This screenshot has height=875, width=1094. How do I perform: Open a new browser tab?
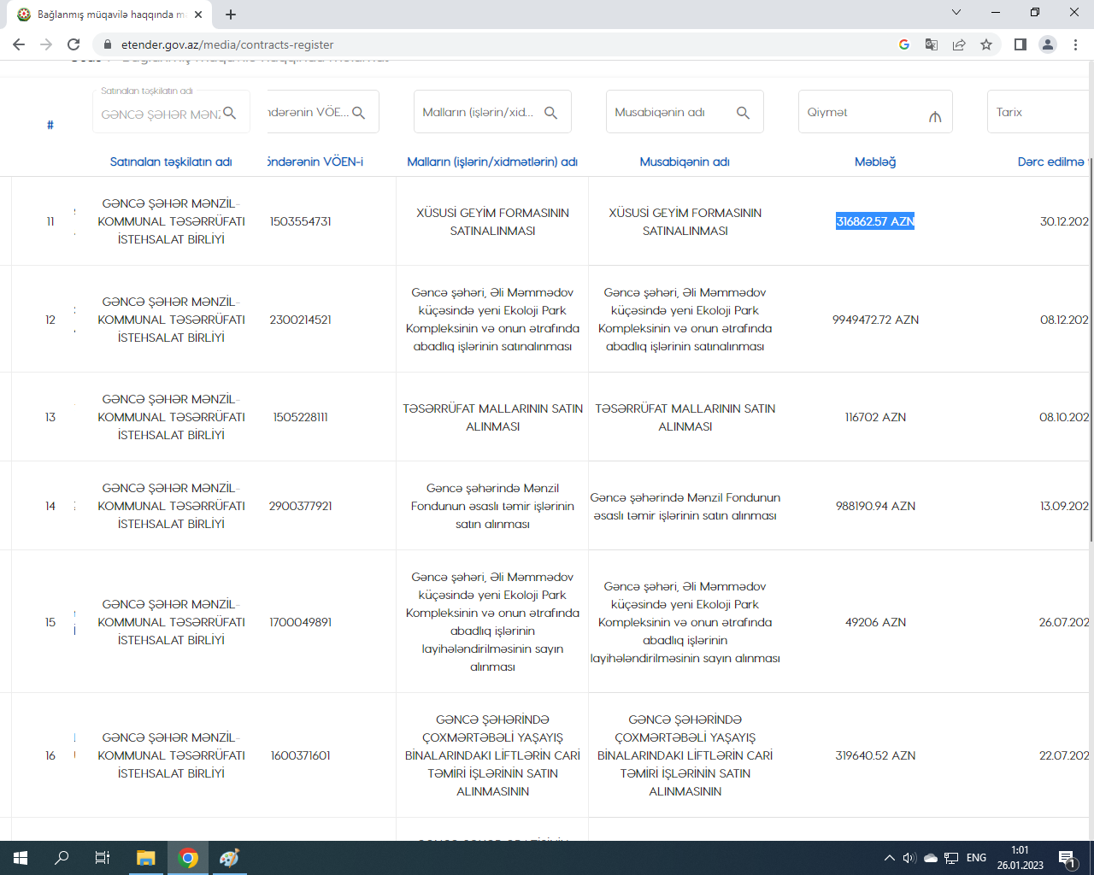[x=231, y=15]
